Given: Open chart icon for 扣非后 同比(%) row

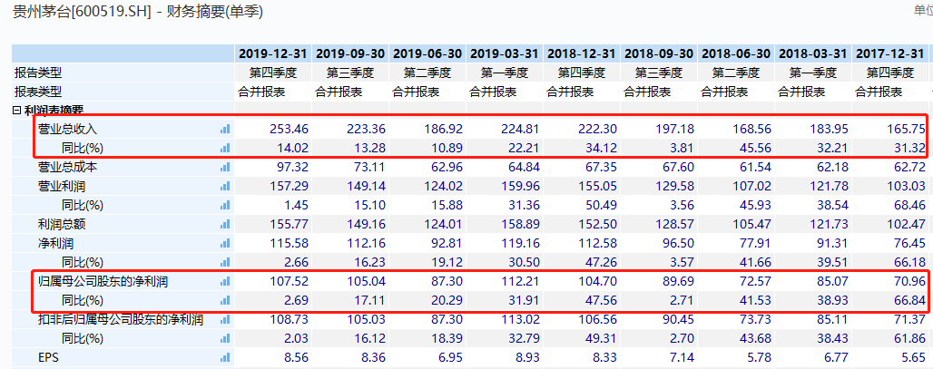Looking at the screenshot, I should (225, 339).
